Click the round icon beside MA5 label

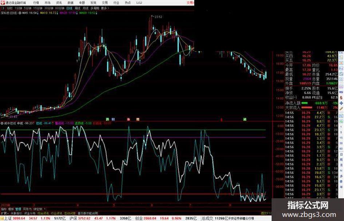pyautogui.click(x=20, y=13)
